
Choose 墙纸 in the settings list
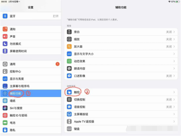pyautogui.click(x=31, y=101)
